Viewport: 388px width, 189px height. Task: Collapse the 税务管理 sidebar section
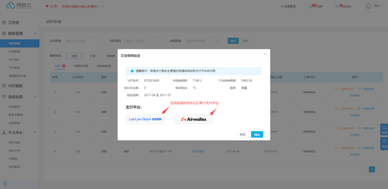click(x=35, y=33)
